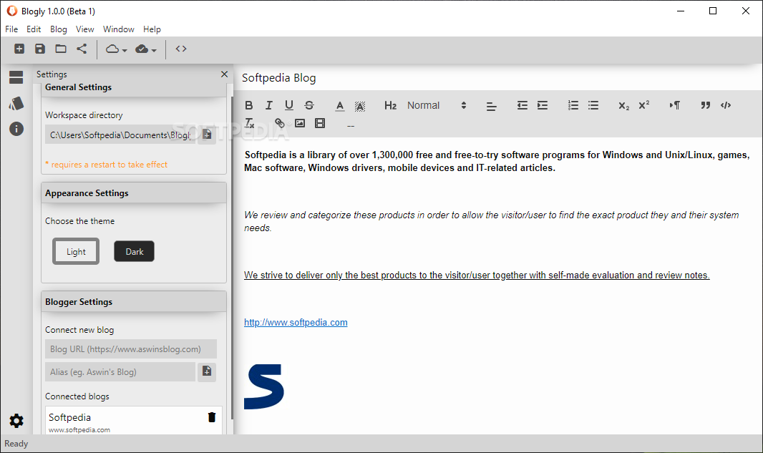Open the View menu
Screen dimensions: 763x453
pyautogui.click(x=84, y=29)
